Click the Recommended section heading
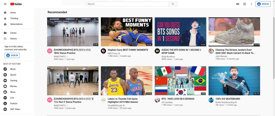Screen dimensions: 275x116 (57, 12)
